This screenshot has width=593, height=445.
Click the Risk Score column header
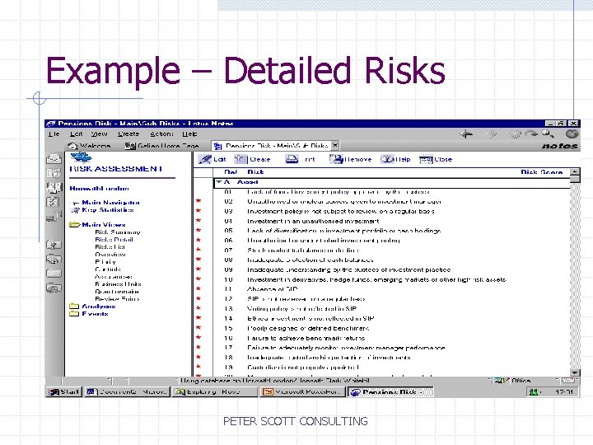(x=542, y=172)
